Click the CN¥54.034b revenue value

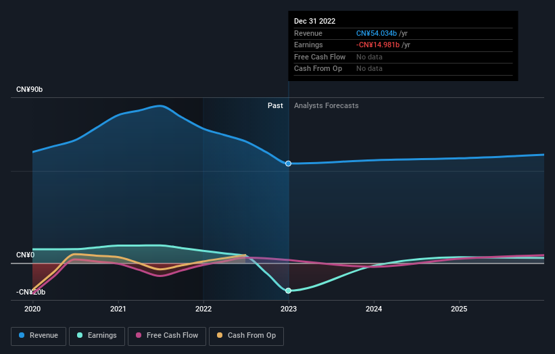377,33
